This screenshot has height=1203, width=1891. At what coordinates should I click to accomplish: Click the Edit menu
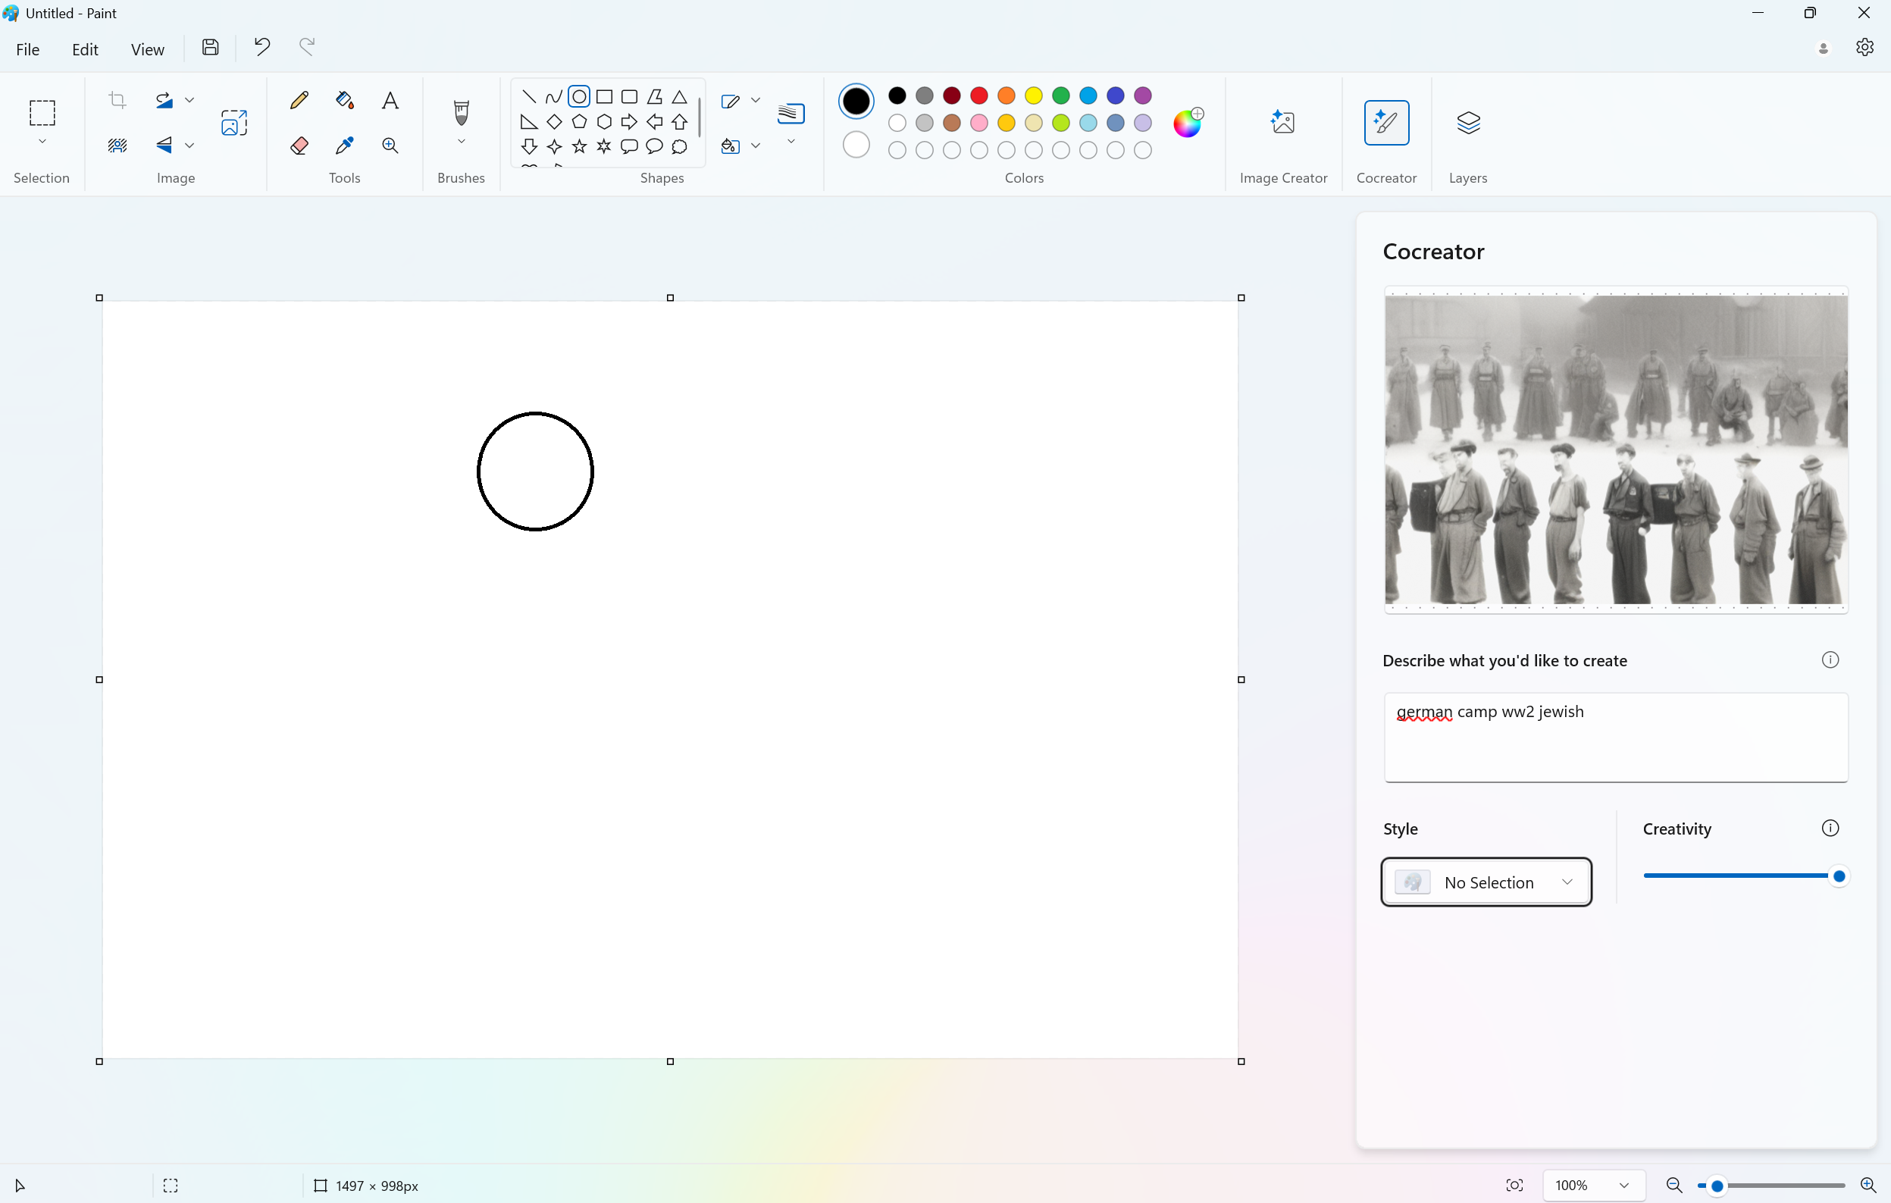point(84,49)
